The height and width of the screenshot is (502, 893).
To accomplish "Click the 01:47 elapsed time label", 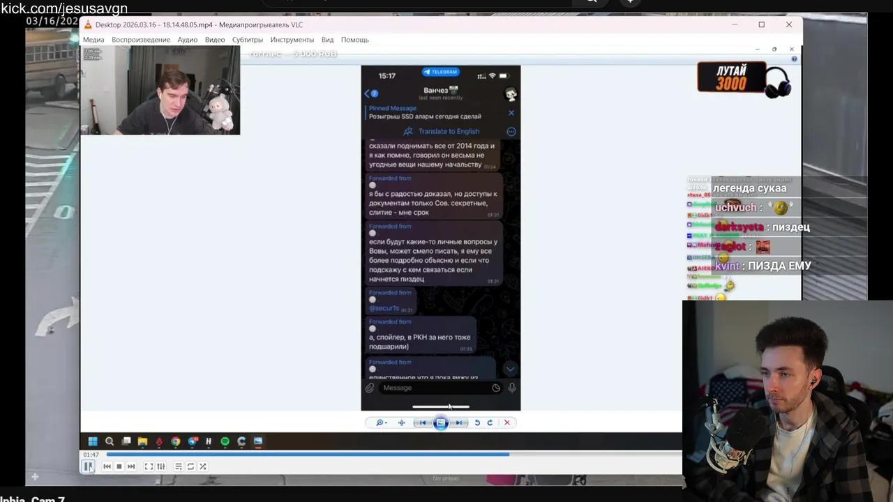I will pyautogui.click(x=91, y=455).
